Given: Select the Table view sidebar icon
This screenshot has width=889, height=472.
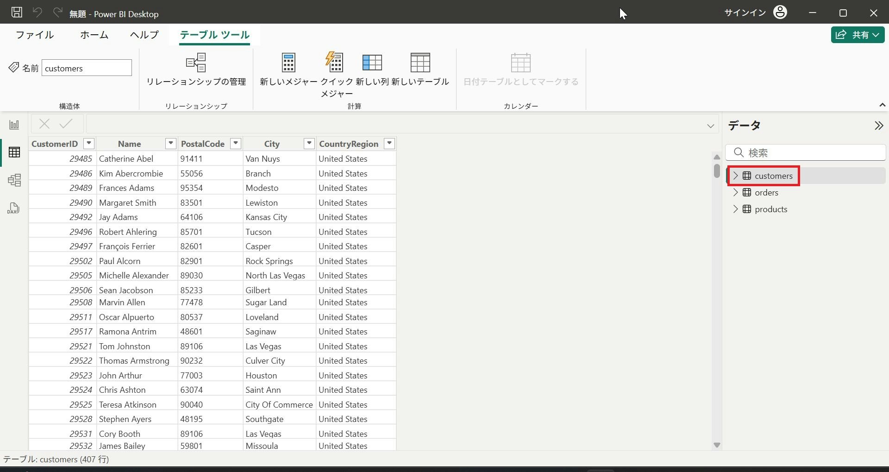Looking at the screenshot, I should pyautogui.click(x=14, y=152).
